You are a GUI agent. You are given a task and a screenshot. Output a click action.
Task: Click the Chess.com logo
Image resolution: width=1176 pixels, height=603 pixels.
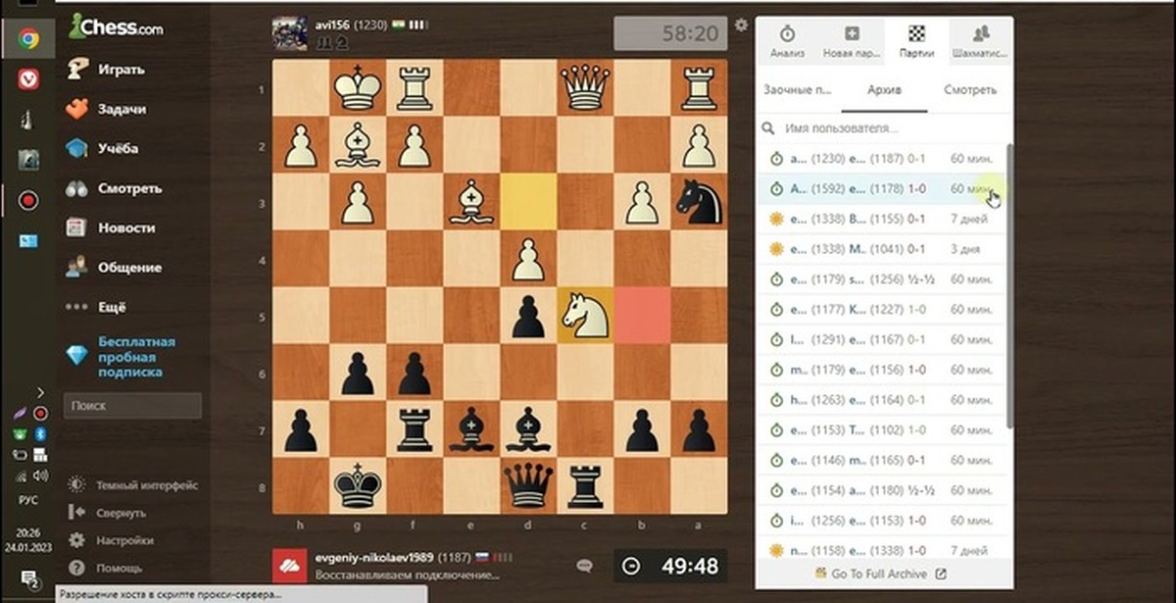116,27
